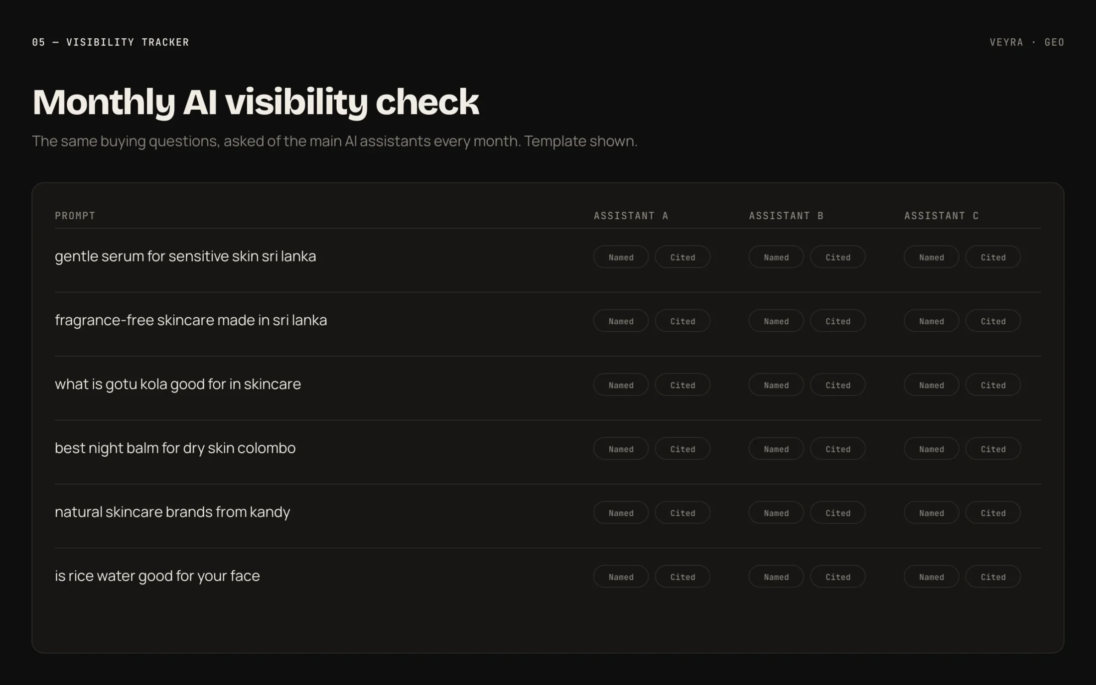Image resolution: width=1096 pixels, height=685 pixels.
Task: Click the ASSISTANT C column header
Action: tap(942, 216)
